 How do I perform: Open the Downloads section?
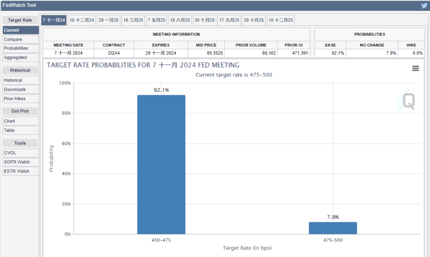coord(21,90)
